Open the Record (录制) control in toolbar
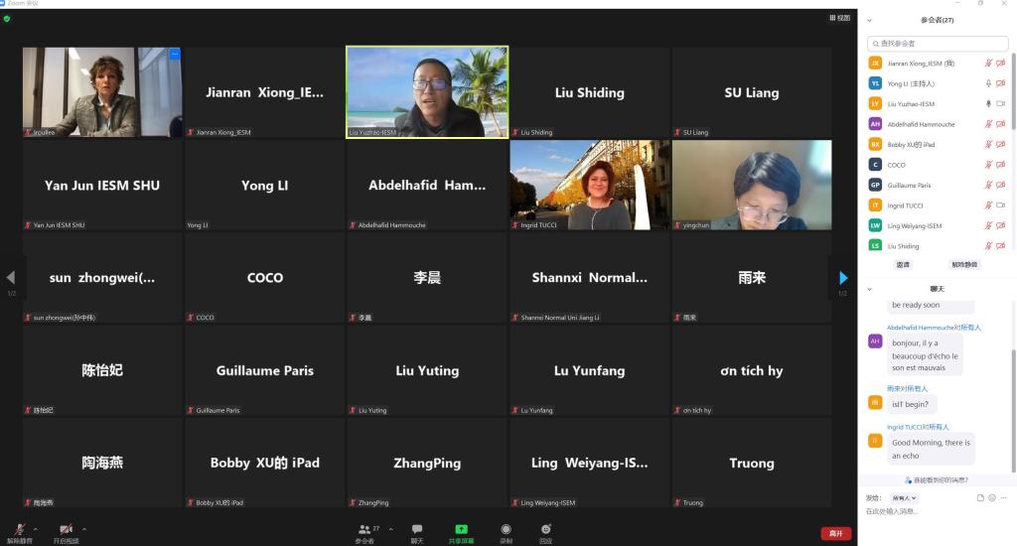The image size is (1017, 546). [x=506, y=530]
